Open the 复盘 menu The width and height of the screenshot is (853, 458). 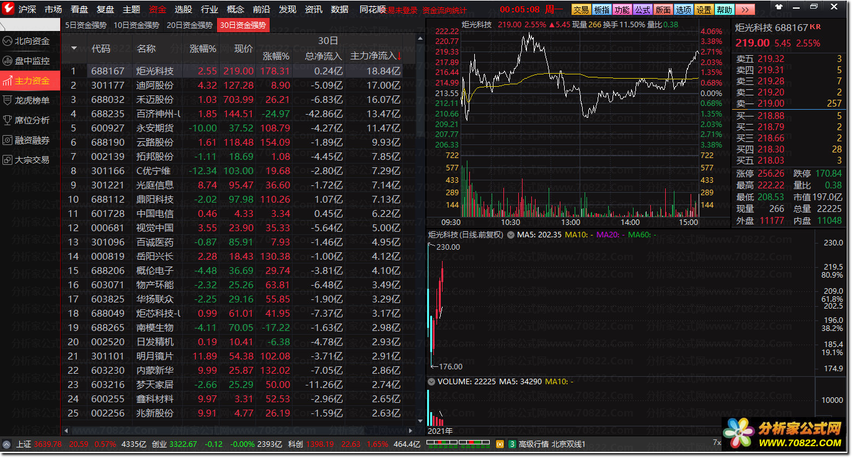point(105,9)
